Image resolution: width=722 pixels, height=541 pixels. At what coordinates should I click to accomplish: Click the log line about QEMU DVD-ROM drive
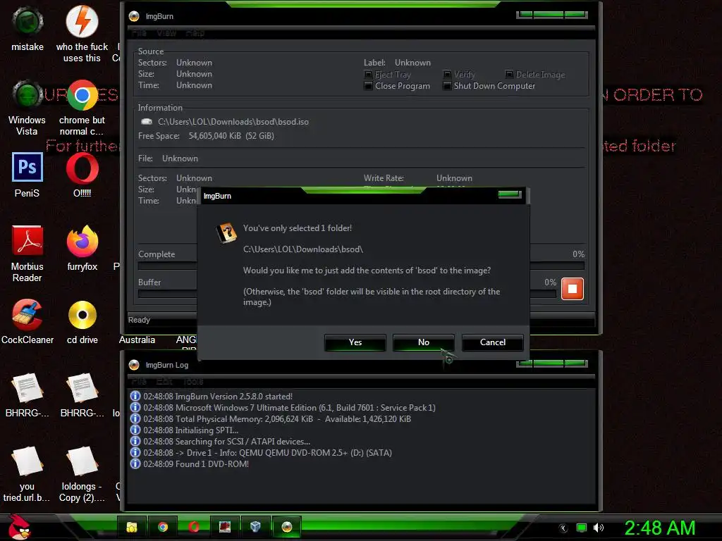point(267,453)
